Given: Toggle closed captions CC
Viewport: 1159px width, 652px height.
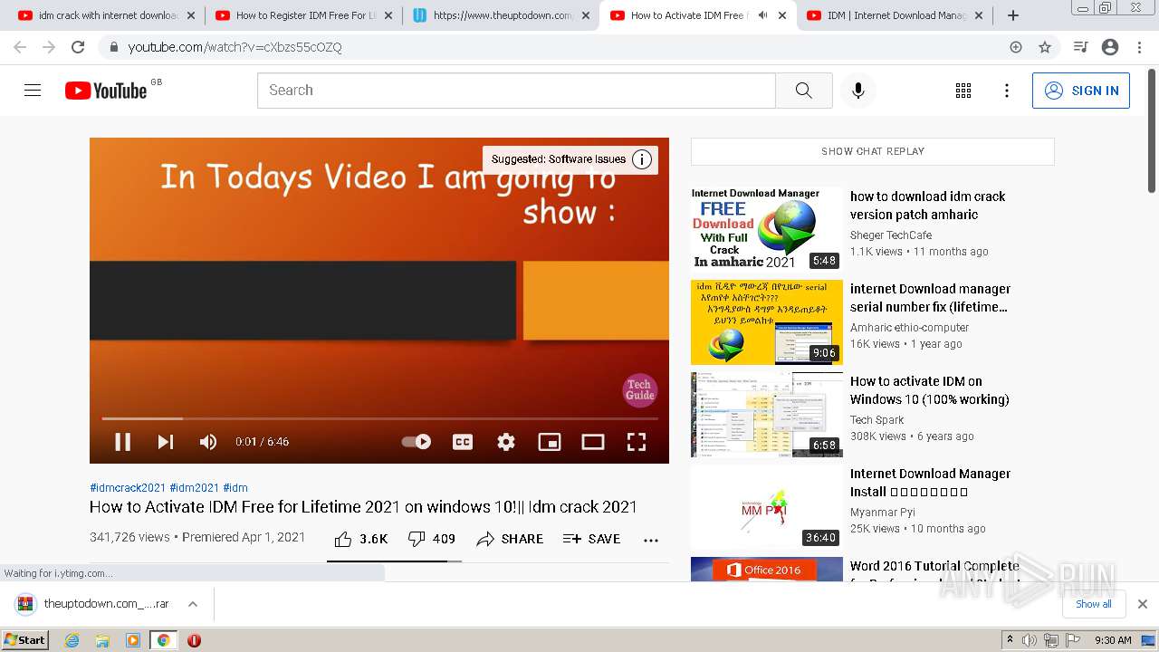Looking at the screenshot, I should click(463, 442).
